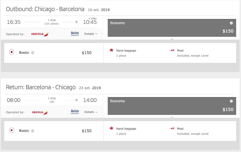Image resolution: width=241 pixels, height=152 pixels.
Task: Click the Iberia logo on return flight
Action: [x=40, y=112]
